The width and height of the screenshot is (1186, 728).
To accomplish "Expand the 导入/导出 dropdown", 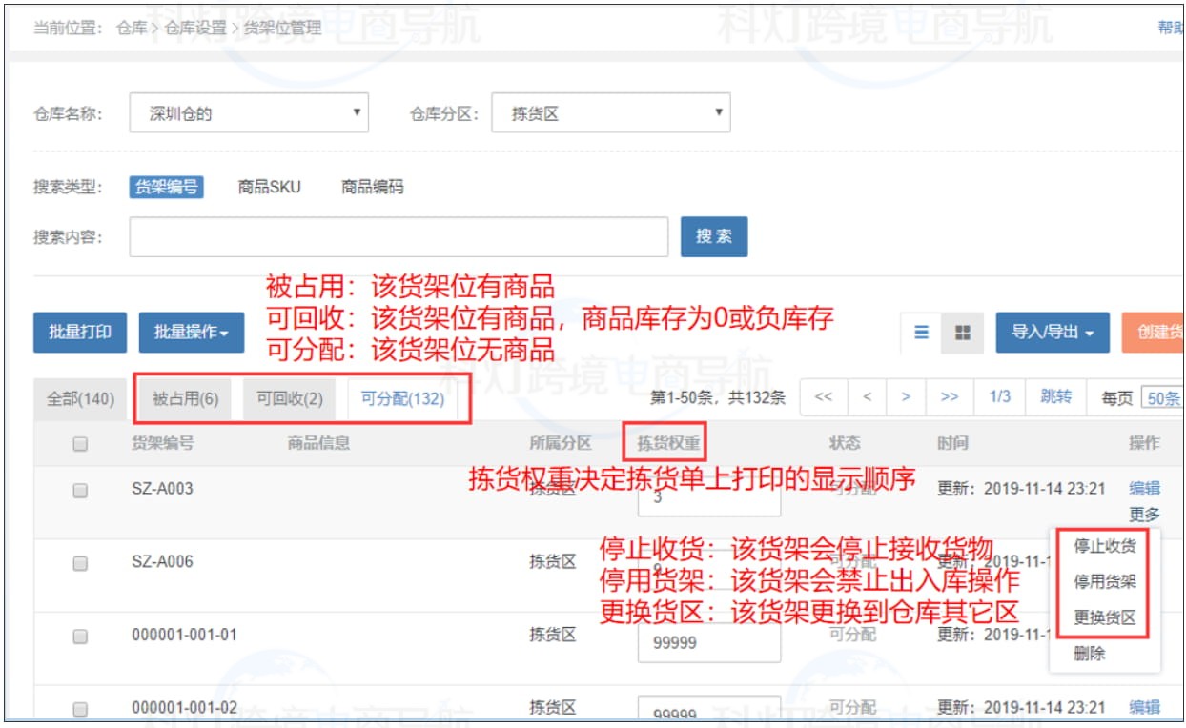I will pos(1053,334).
